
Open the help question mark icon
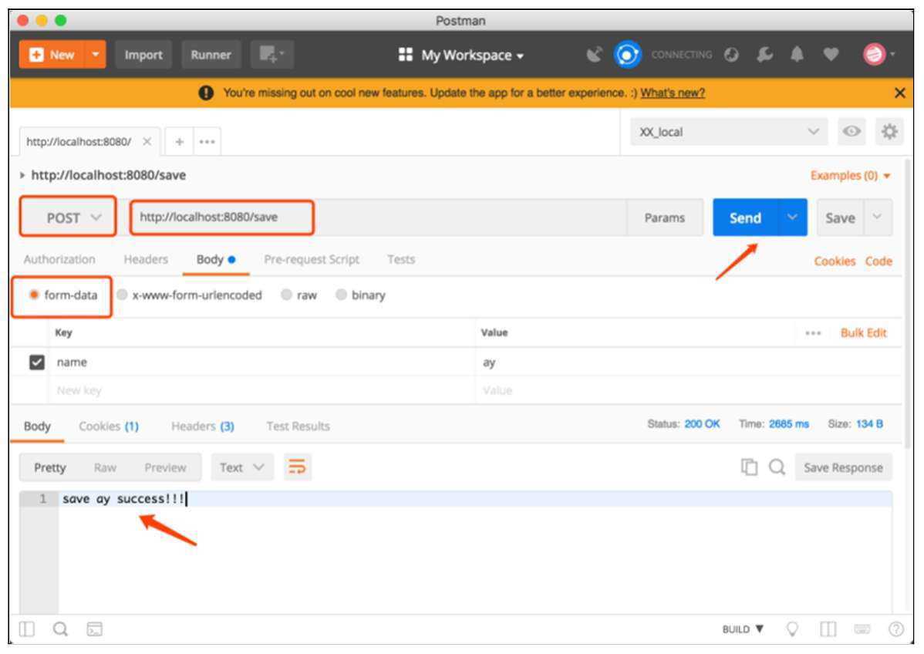pyautogui.click(x=896, y=629)
